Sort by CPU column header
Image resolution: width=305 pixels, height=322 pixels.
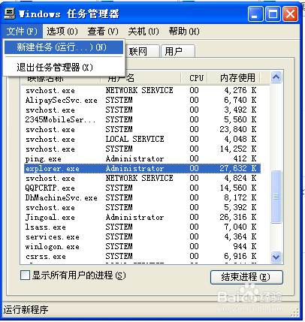pyautogui.click(x=195, y=78)
